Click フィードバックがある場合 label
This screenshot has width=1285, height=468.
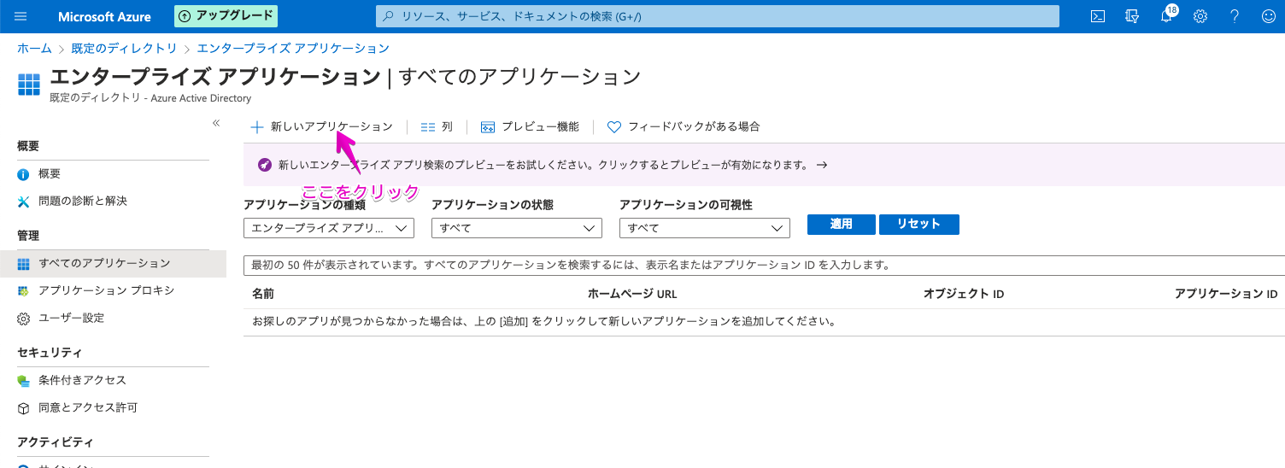[694, 127]
